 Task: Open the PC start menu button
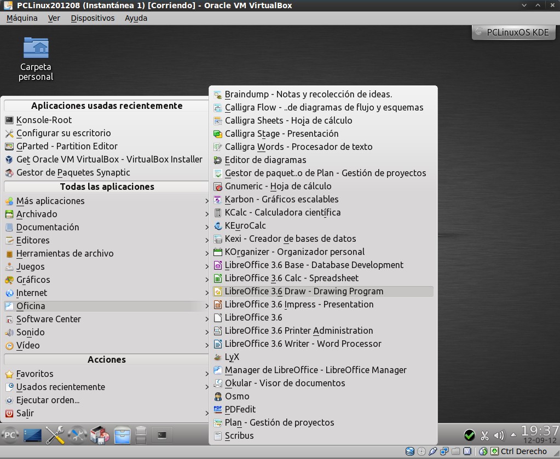[x=10, y=435]
